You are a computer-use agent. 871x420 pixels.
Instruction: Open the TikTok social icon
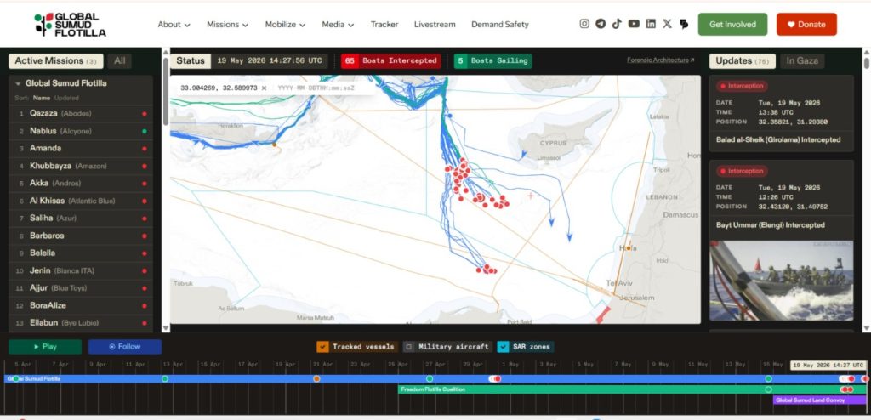618,24
